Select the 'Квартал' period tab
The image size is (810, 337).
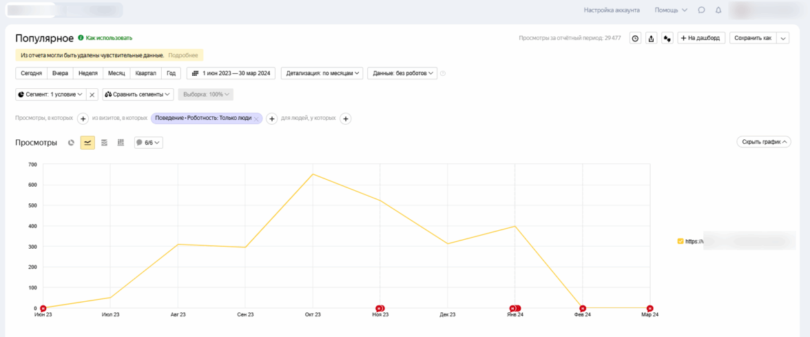tap(145, 73)
